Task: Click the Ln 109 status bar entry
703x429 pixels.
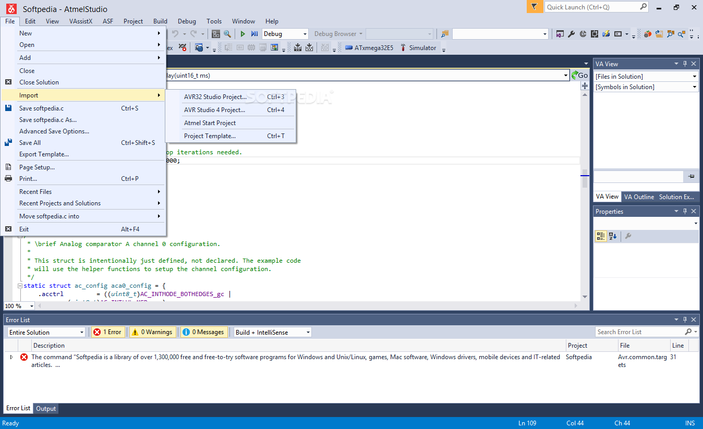Action: (x=527, y=423)
